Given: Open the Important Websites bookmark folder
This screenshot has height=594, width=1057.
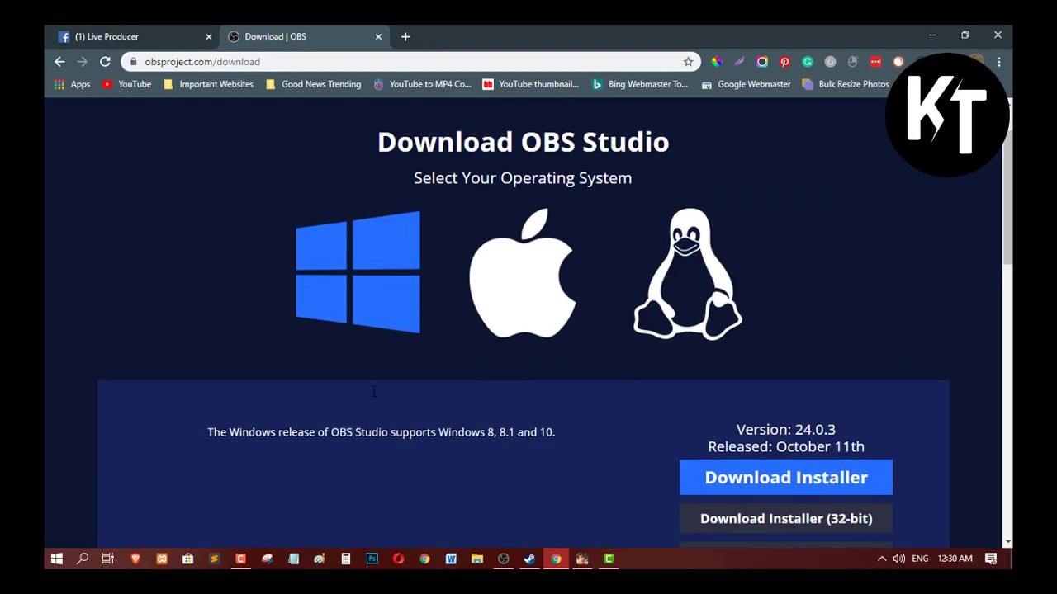Looking at the screenshot, I should click(x=208, y=84).
